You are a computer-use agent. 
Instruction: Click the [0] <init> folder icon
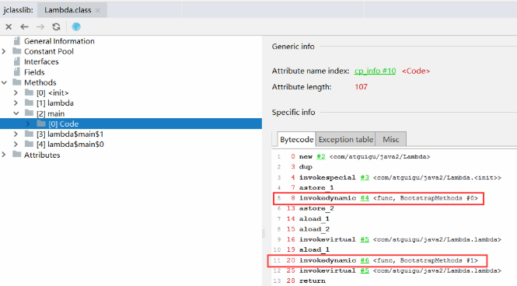pos(29,92)
